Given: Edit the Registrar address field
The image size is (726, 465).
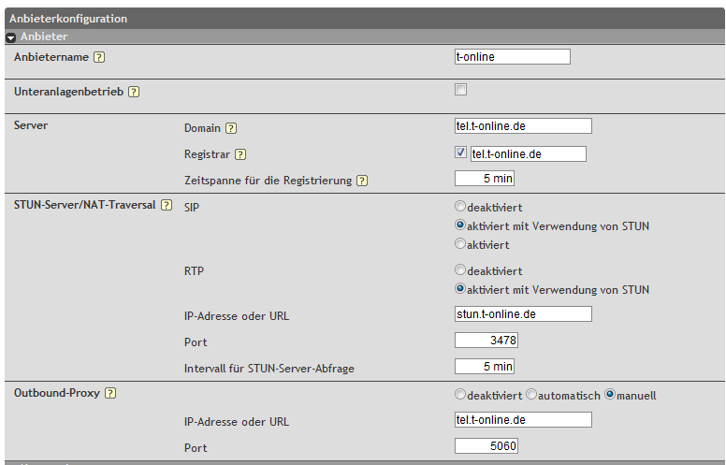Looking at the screenshot, I should pos(529,154).
